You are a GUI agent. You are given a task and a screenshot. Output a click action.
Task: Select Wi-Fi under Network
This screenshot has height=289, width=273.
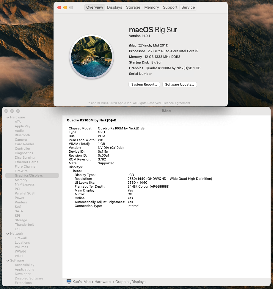19,256
